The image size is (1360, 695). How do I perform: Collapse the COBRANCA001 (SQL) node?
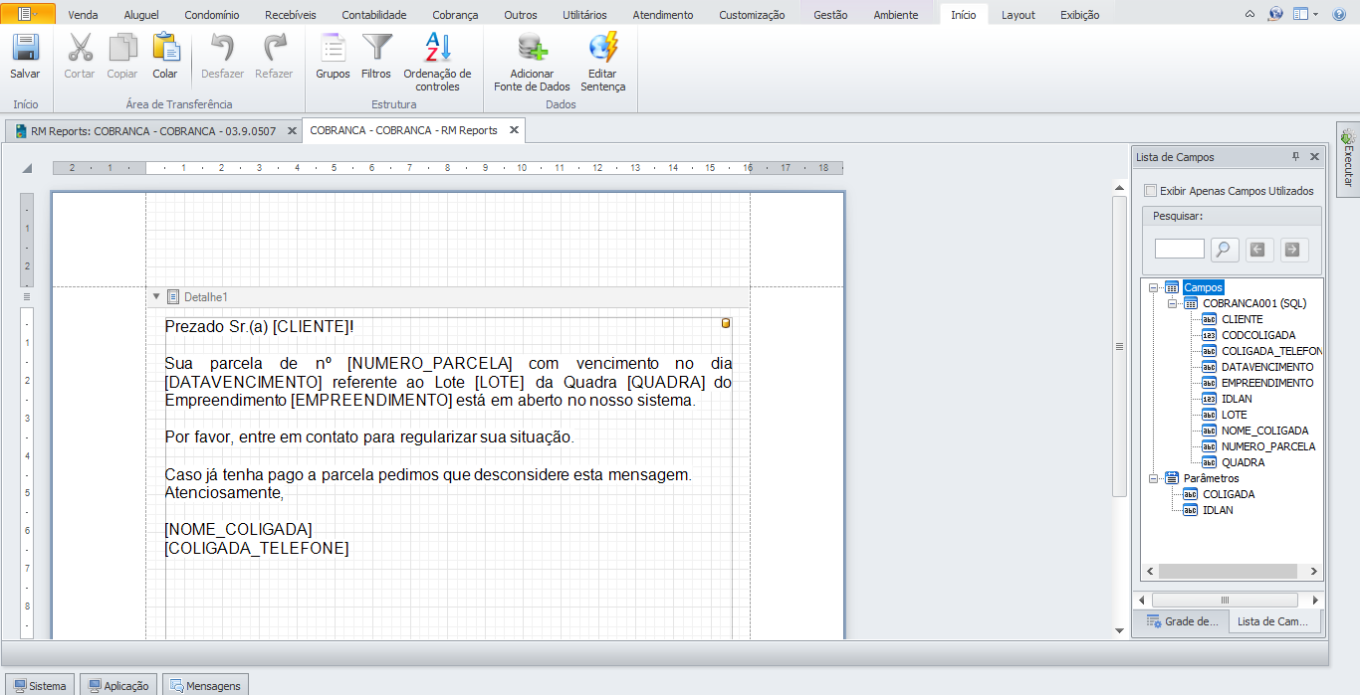click(1172, 303)
